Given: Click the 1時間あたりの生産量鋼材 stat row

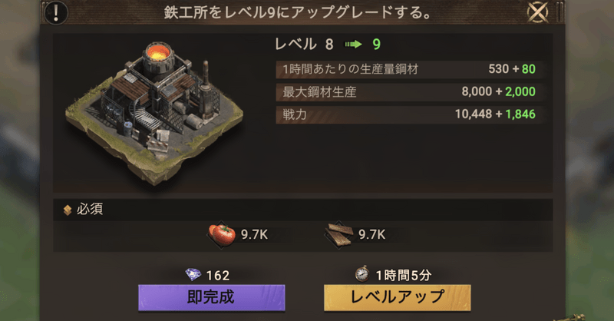Looking at the screenshot, I should tap(409, 69).
